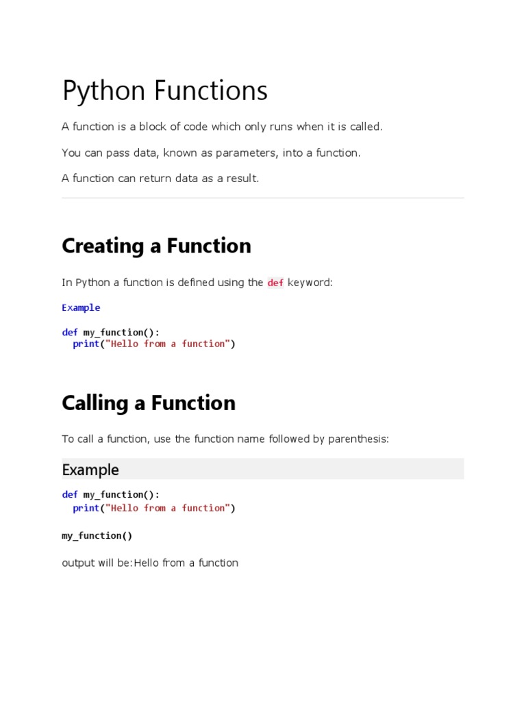Click the "print" keyword in the first example
Screen dimensions: 526x701
[86, 344]
